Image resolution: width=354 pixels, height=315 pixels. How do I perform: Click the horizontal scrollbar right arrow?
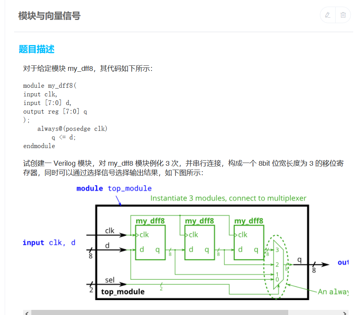click(x=345, y=313)
